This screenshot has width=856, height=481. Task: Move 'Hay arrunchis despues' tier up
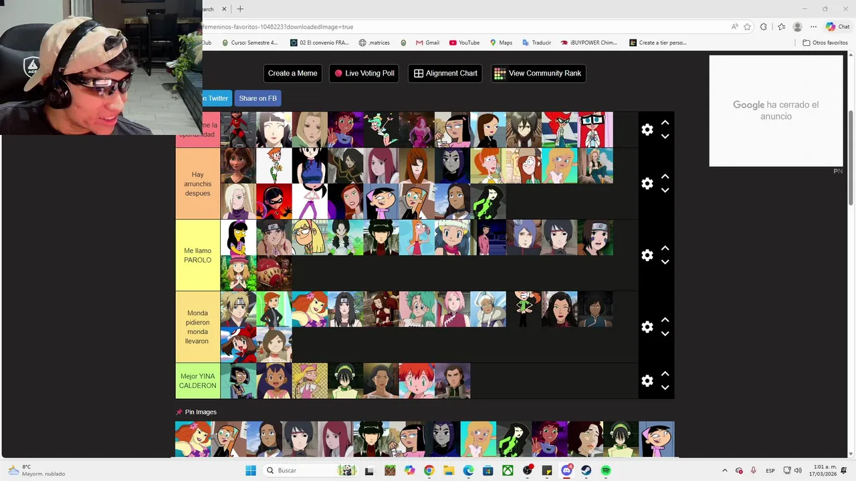[x=665, y=176]
